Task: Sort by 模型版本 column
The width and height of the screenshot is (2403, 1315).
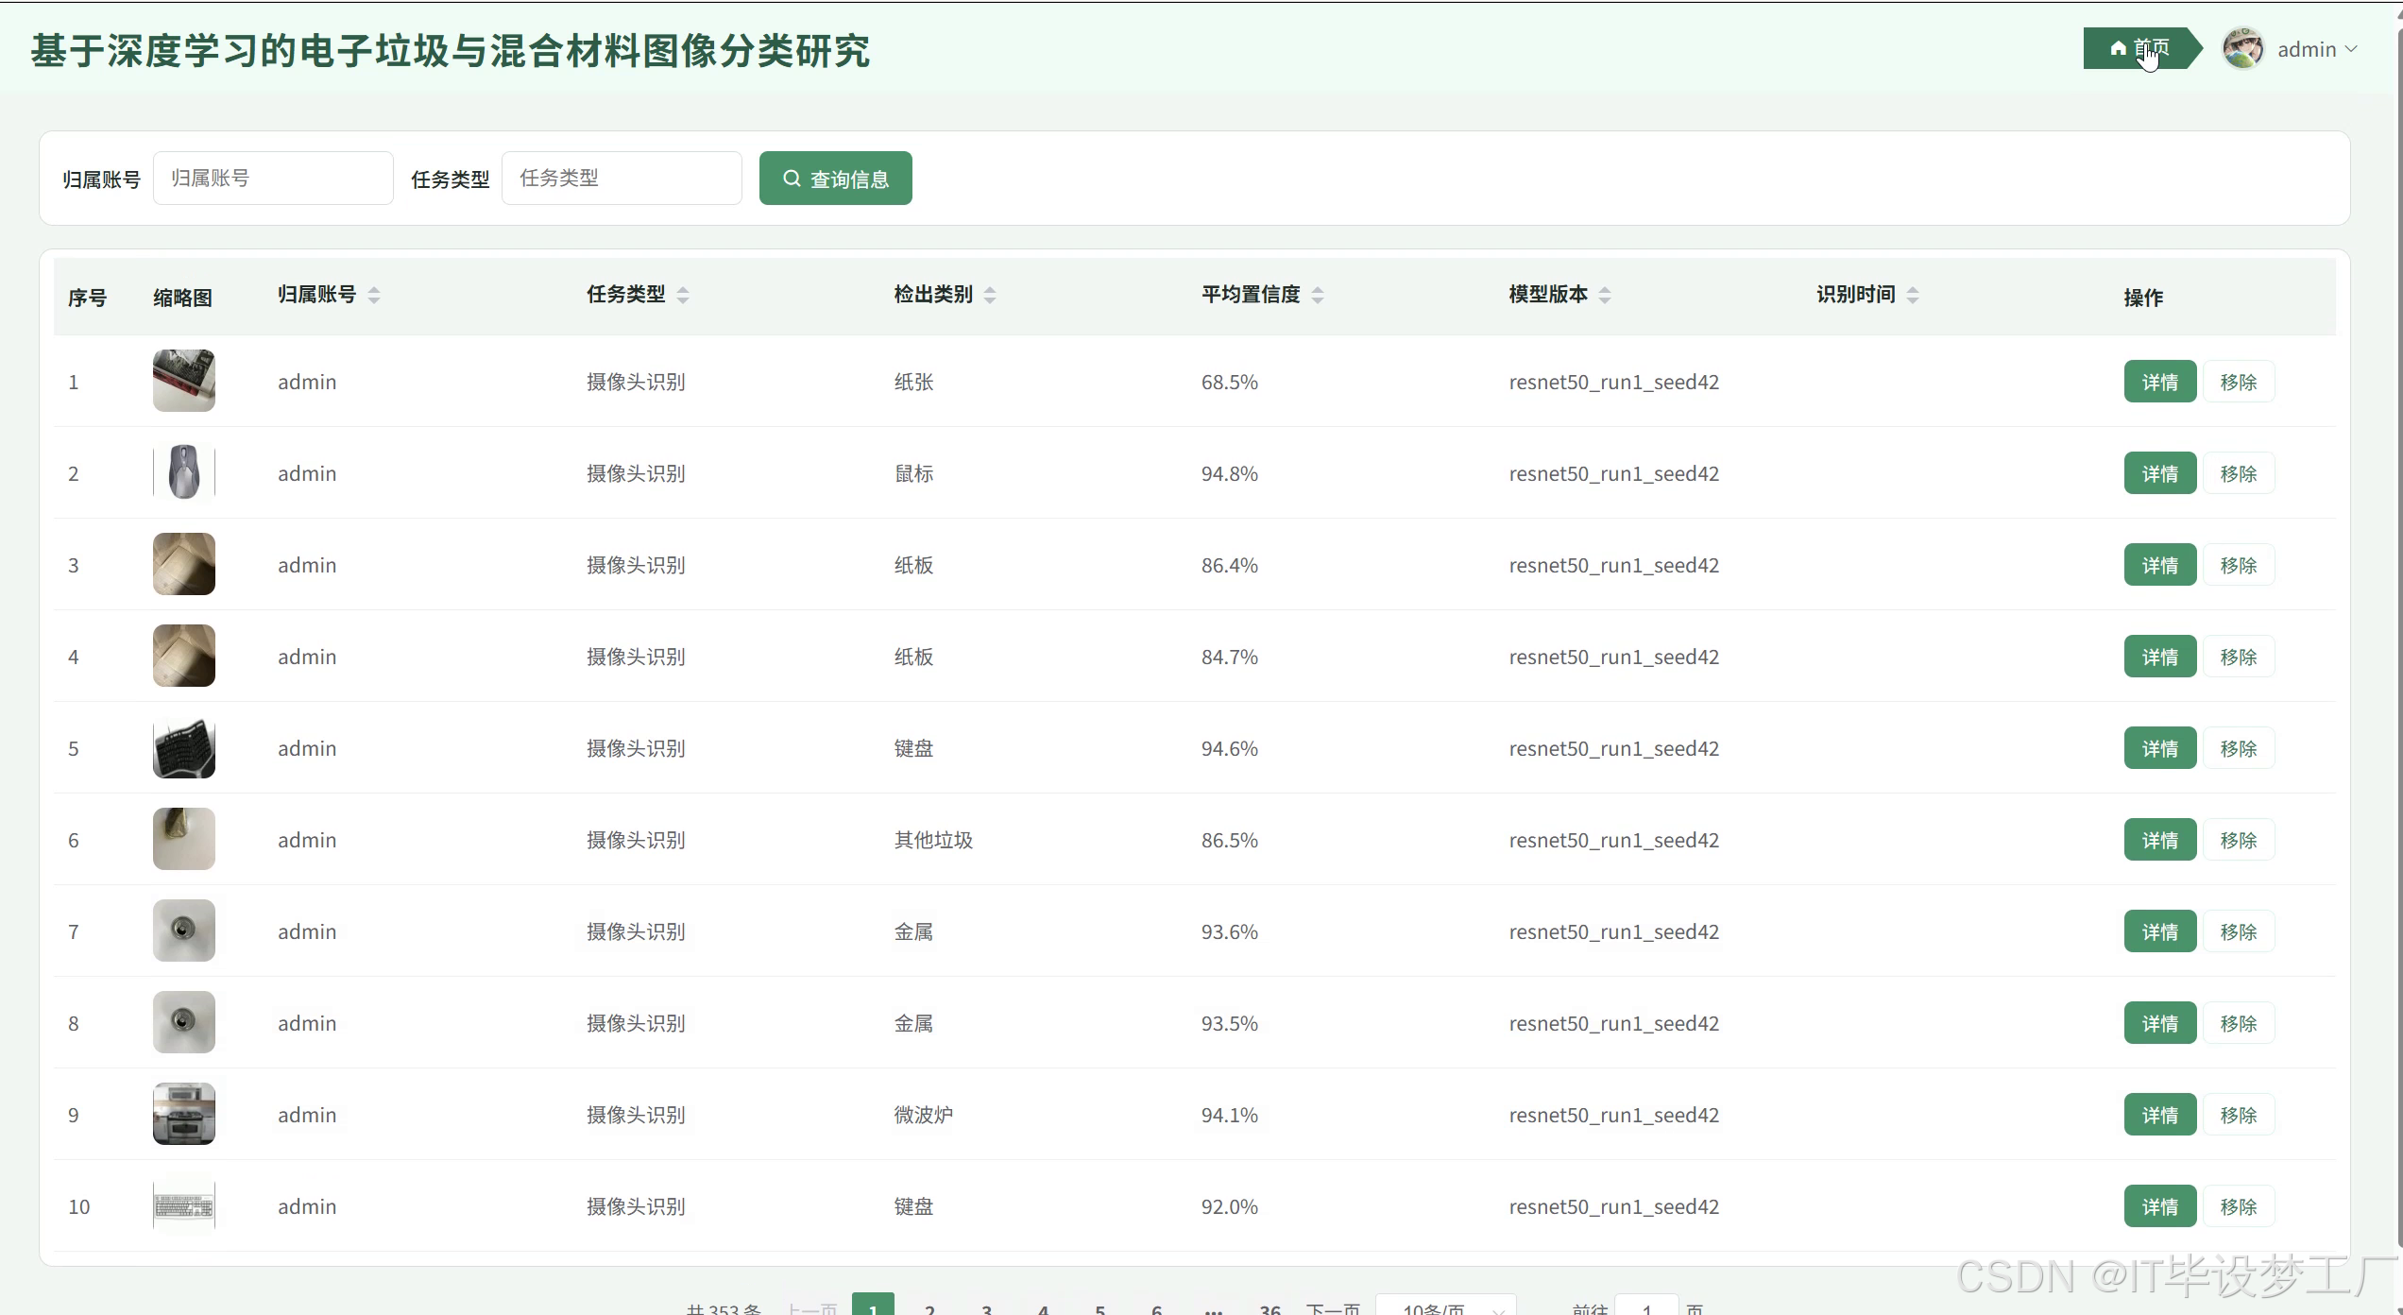Action: [x=1605, y=295]
